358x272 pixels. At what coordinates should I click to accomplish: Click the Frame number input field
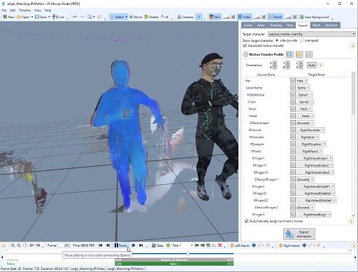click(64, 245)
